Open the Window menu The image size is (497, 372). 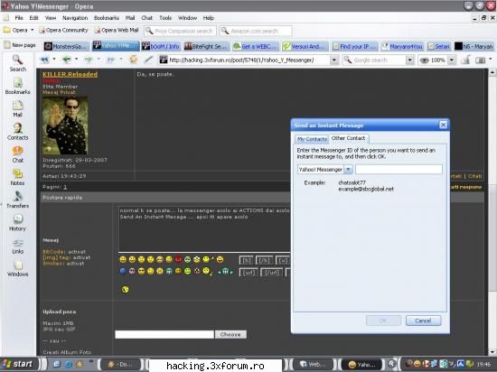coord(187,18)
